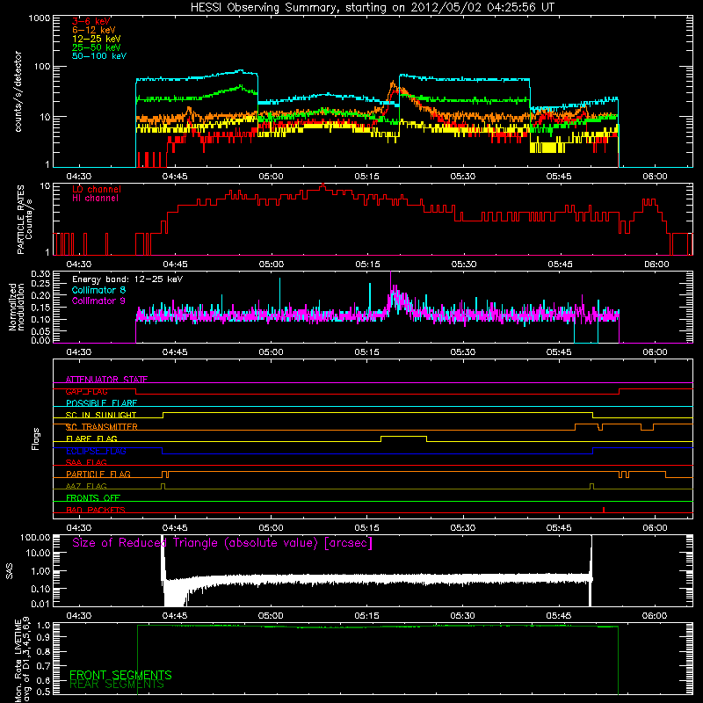
Task: Click the SAA_FLAG label
Action: 86,463
